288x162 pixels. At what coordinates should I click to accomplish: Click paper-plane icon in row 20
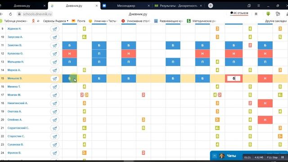55,120
